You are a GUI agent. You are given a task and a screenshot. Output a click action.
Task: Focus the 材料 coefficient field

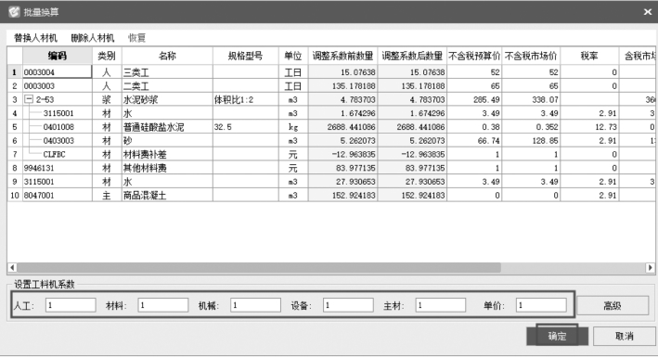tap(162, 305)
